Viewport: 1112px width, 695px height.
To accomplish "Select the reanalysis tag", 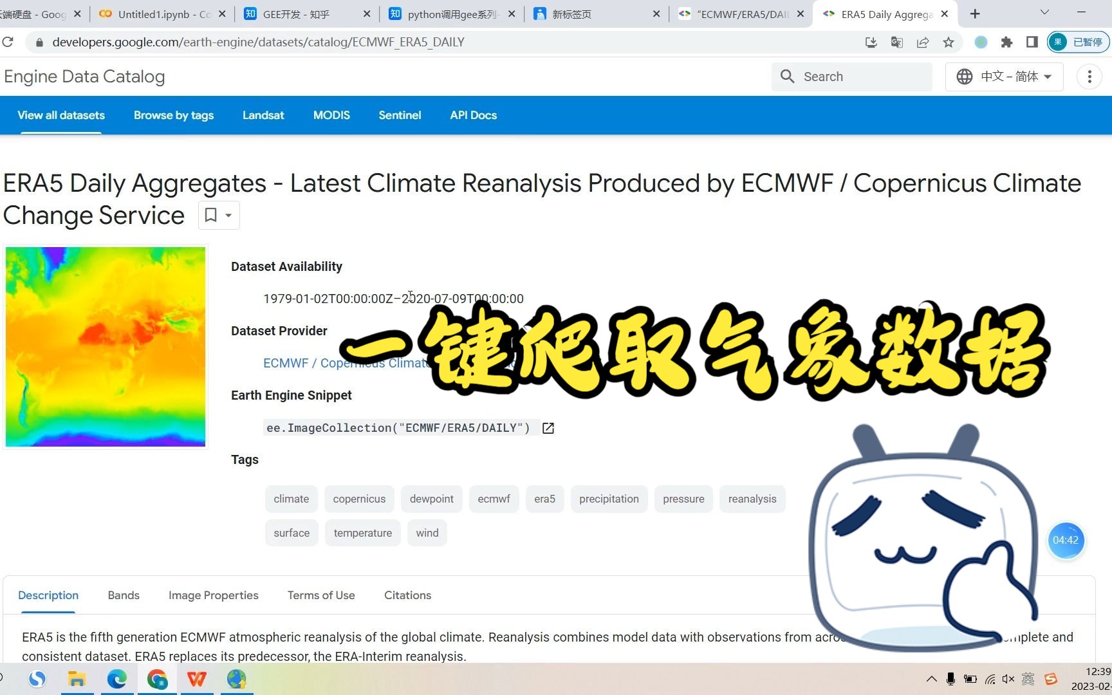I will 752,499.
